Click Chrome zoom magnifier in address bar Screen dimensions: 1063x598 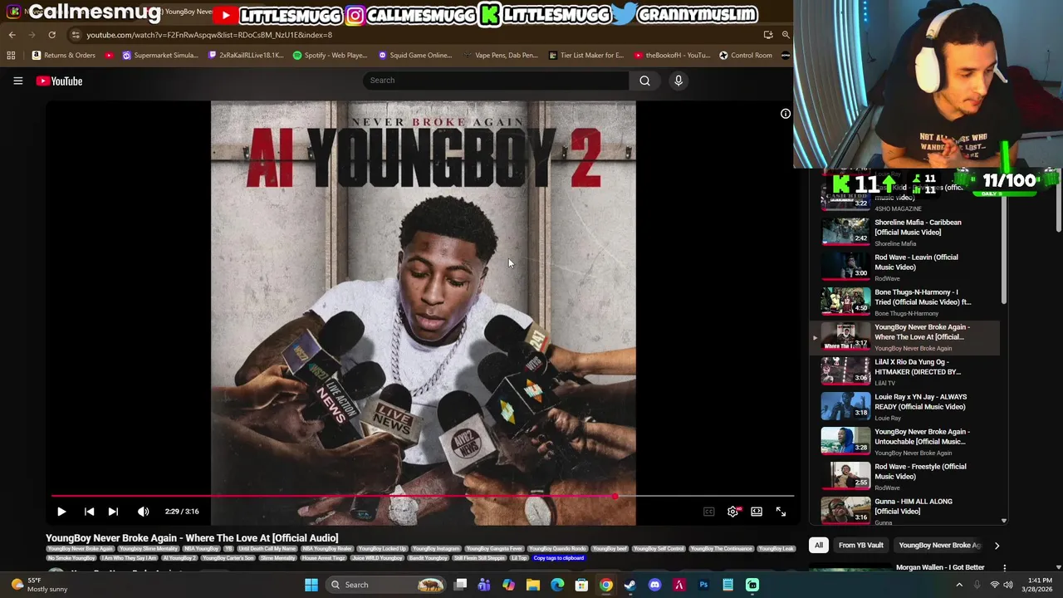click(x=786, y=35)
